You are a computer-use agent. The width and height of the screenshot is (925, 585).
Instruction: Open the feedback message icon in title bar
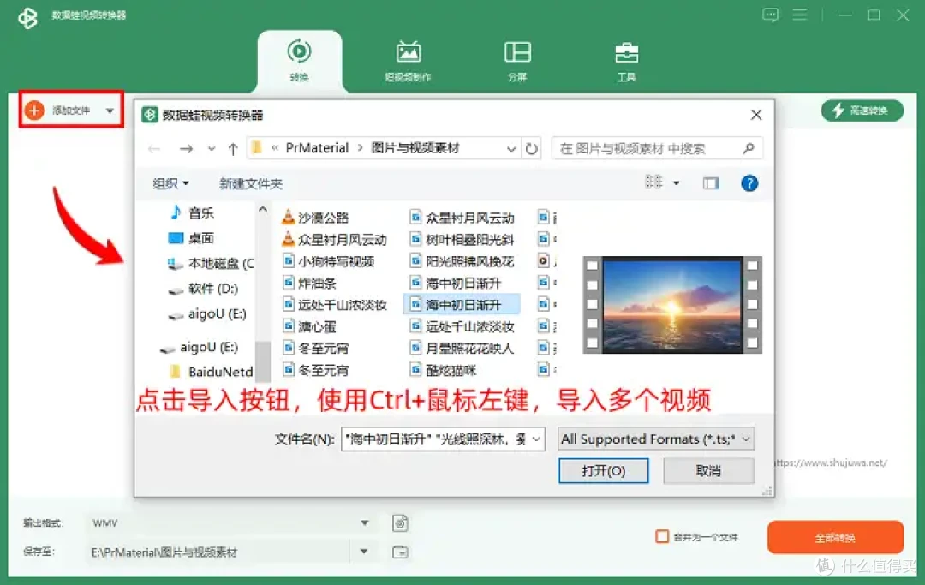771,15
